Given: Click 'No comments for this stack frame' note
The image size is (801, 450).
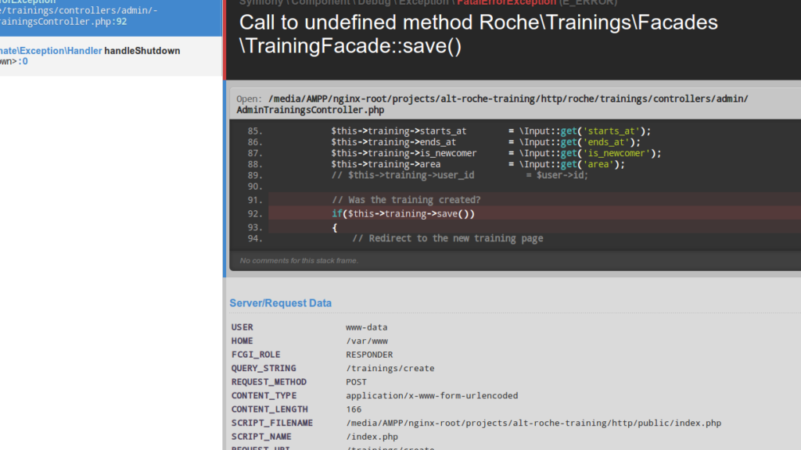Looking at the screenshot, I should (x=299, y=261).
